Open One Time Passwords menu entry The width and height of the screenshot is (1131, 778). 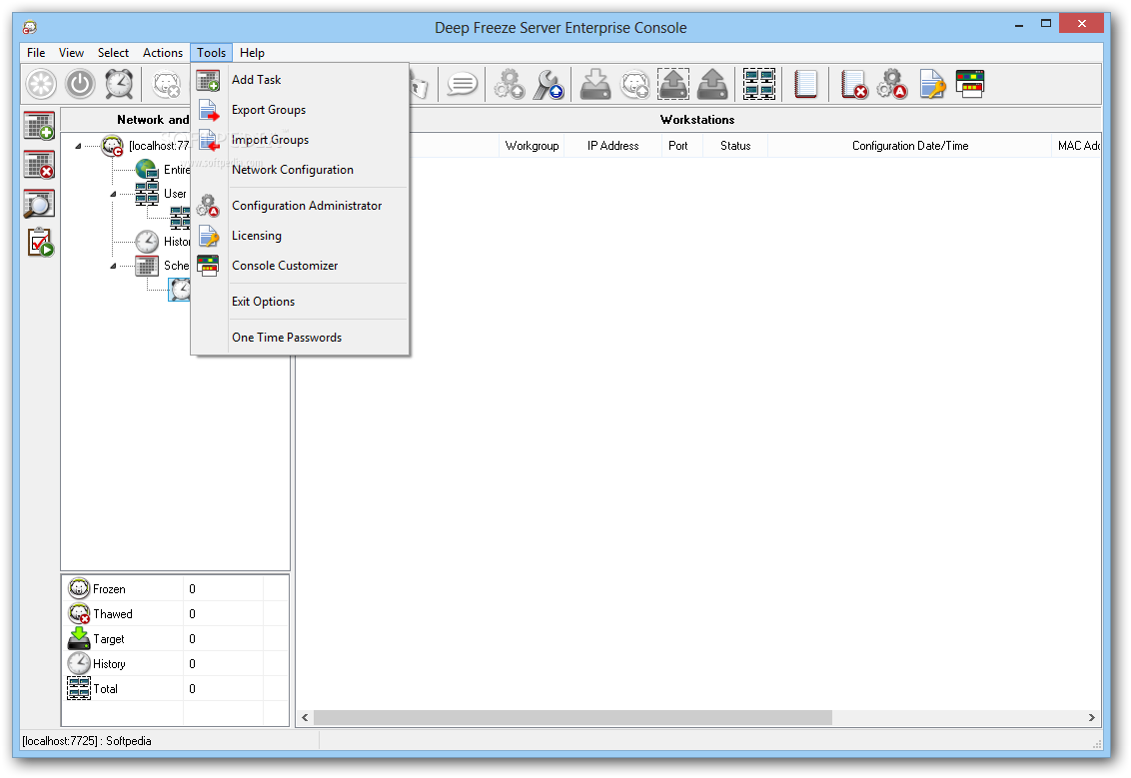300,338
